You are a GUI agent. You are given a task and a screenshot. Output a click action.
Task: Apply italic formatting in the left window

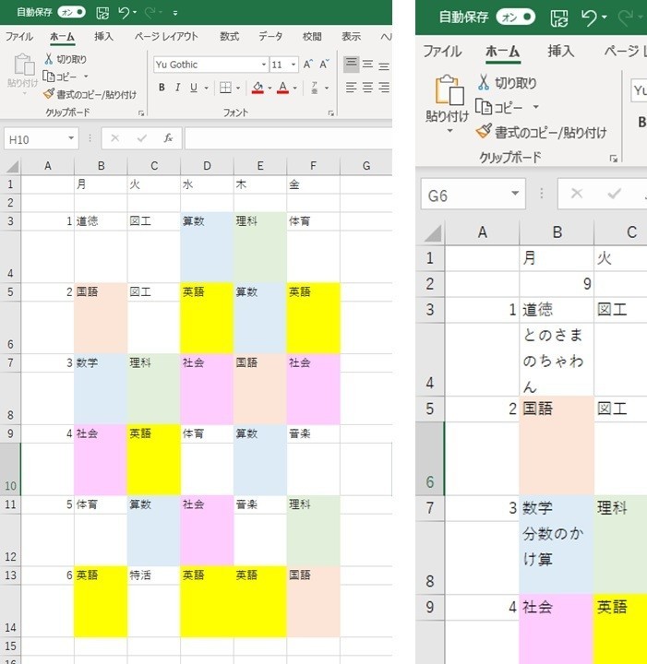178,88
